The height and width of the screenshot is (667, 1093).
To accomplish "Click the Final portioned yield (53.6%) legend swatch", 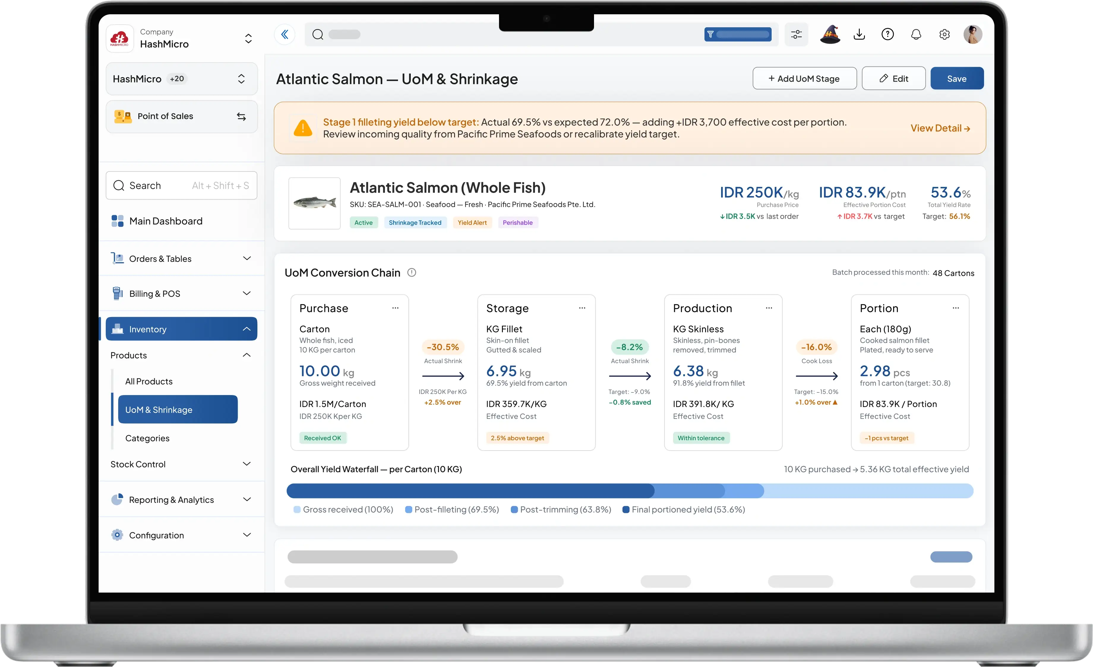I will click(x=626, y=510).
